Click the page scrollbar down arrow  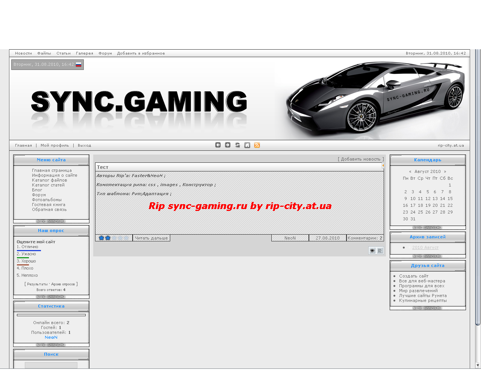[478, 365]
